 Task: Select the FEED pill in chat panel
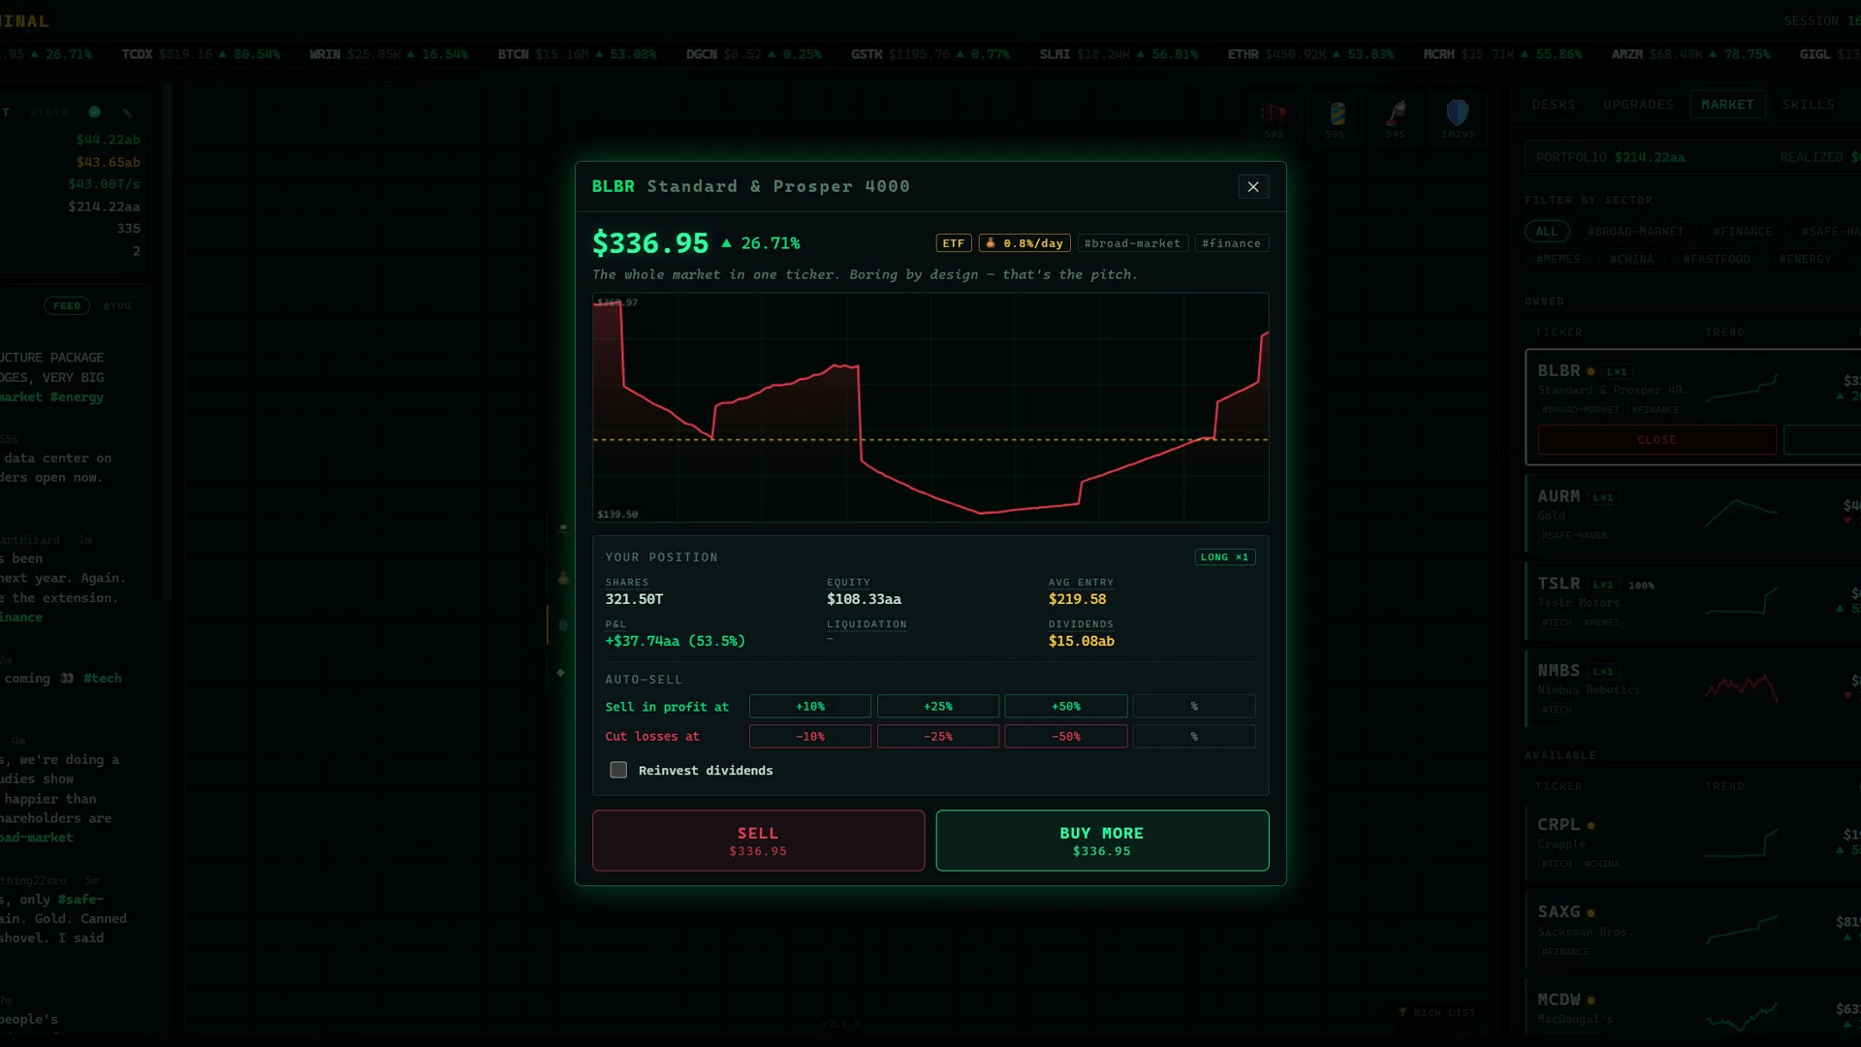point(67,306)
